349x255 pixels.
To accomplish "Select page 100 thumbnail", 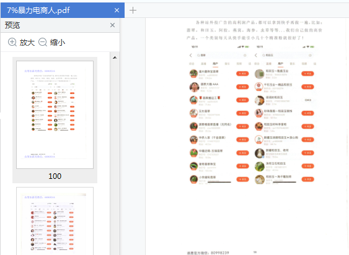I will click(x=55, y=115).
